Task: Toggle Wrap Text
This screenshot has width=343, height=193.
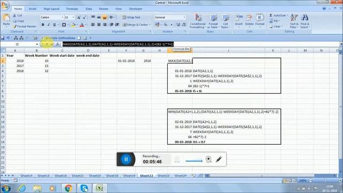Action: pyautogui.click(x=131, y=17)
